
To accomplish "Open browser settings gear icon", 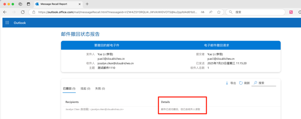I will [x=299, y=12].
